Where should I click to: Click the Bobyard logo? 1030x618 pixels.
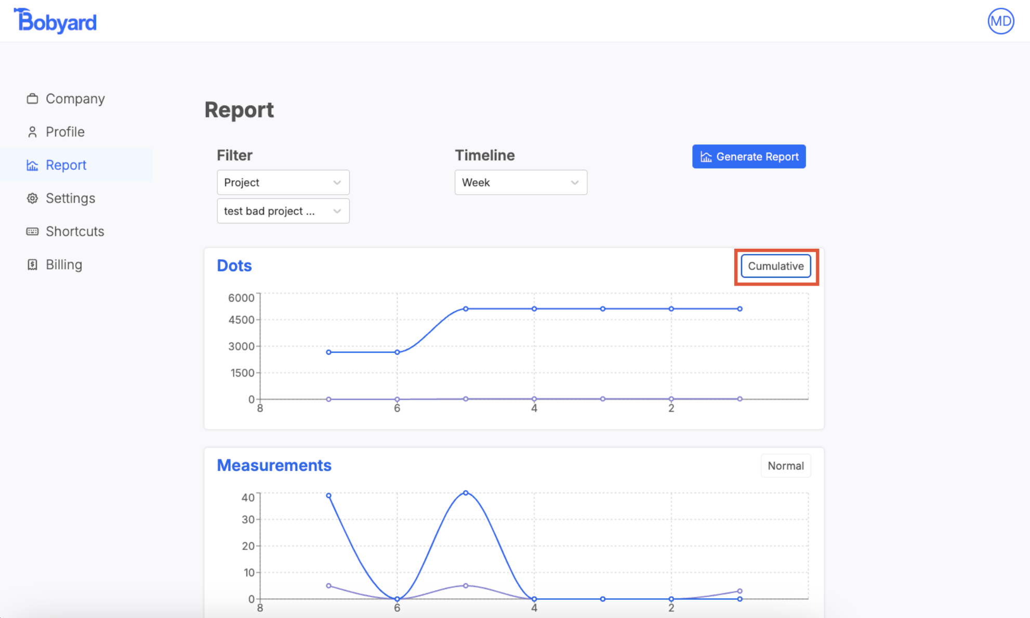click(55, 21)
